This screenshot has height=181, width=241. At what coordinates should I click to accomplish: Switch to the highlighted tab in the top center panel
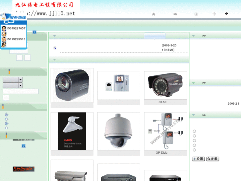[154, 36]
